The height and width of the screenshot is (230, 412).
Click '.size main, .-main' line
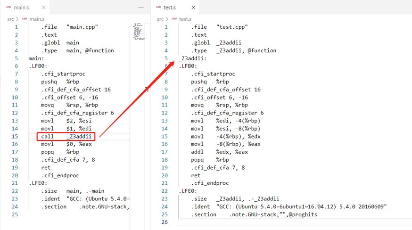[73, 191]
